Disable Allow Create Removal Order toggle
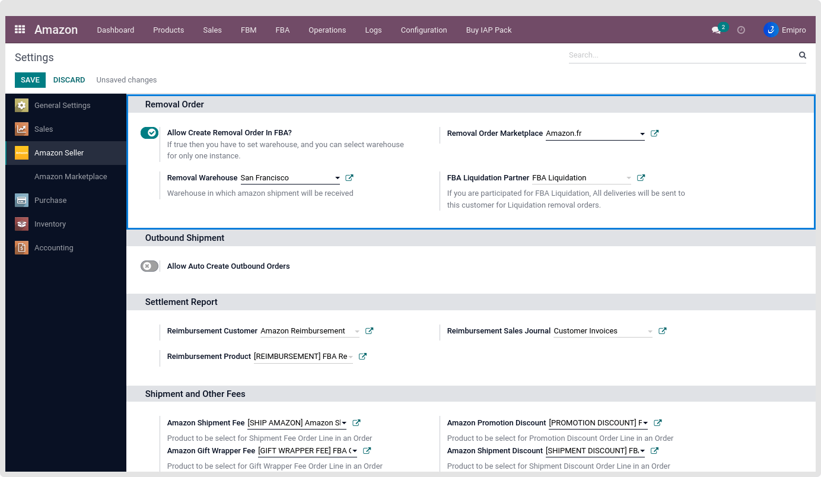The height and width of the screenshot is (477, 821). pos(149,133)
